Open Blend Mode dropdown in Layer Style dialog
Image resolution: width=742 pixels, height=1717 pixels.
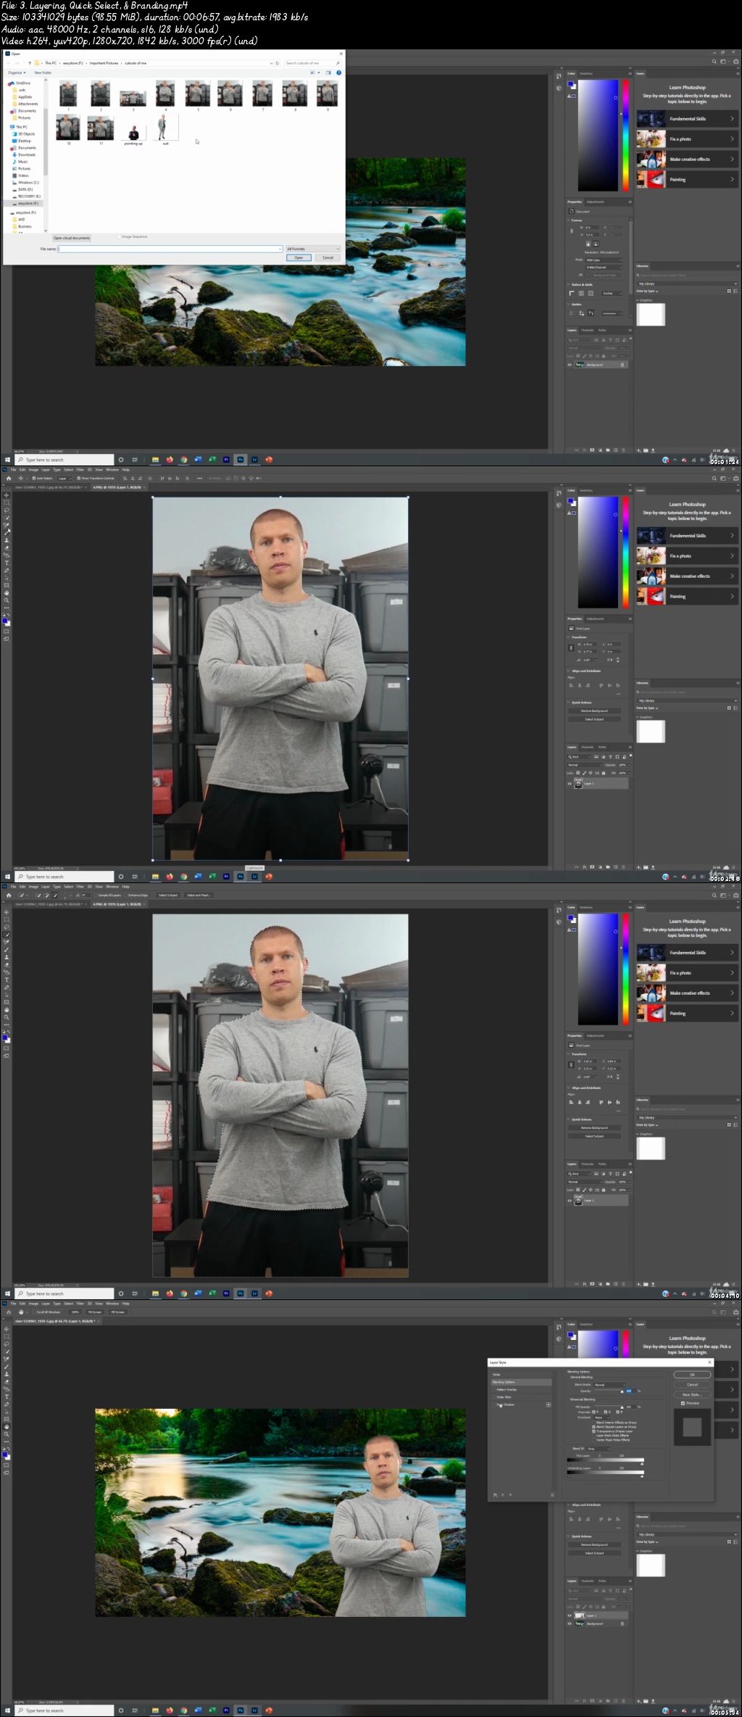609,1385
